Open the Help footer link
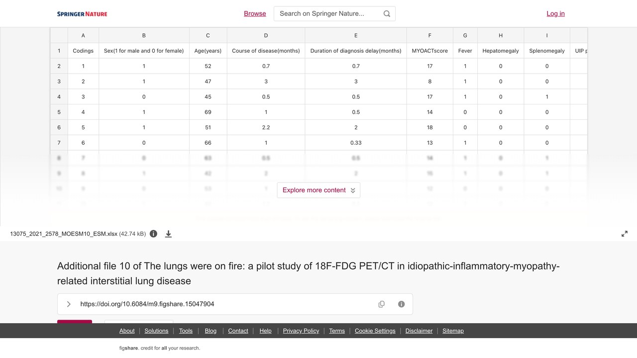 (x=265, y=331)
